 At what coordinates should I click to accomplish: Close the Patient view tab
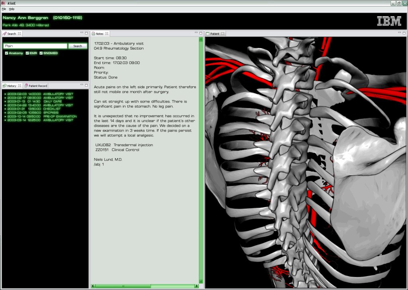pyautogui.click(x=223, y=34)
